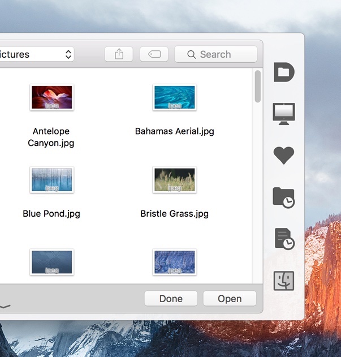Click the Finder face icon in sidebar

pos(284,281)
